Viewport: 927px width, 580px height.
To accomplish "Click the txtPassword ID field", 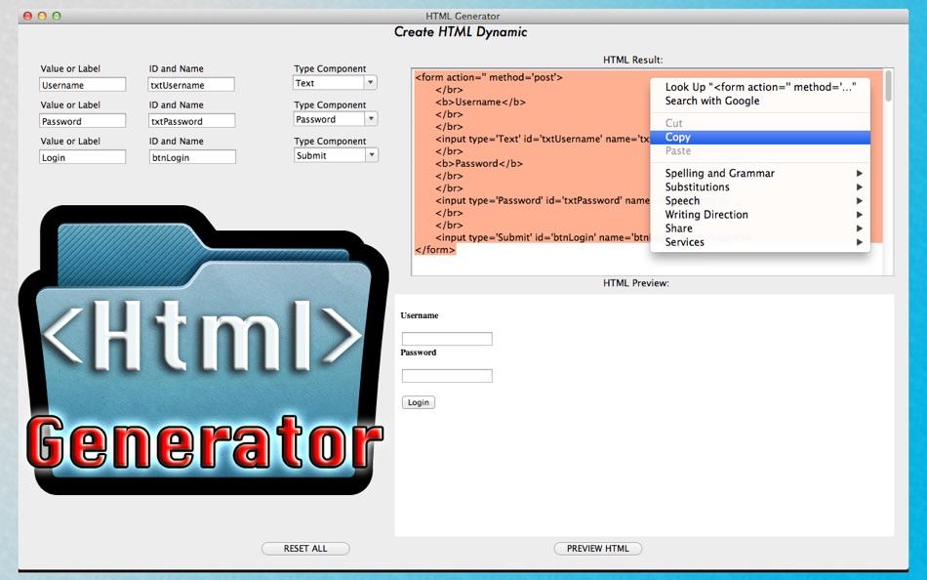I will point(191,121).
